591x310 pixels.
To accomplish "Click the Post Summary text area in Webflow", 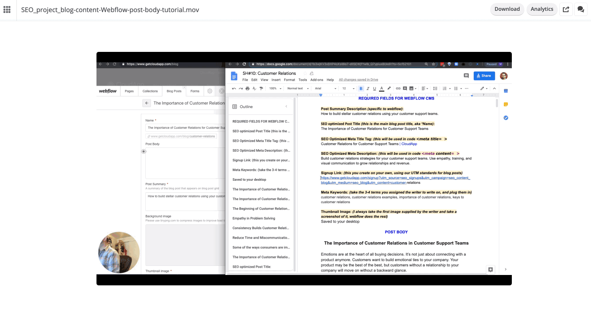I will point(185,201).
